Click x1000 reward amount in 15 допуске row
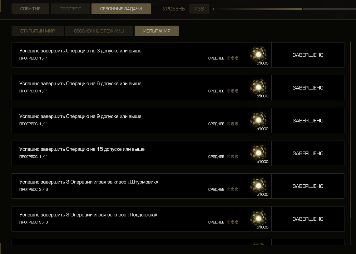 (263, 162)
